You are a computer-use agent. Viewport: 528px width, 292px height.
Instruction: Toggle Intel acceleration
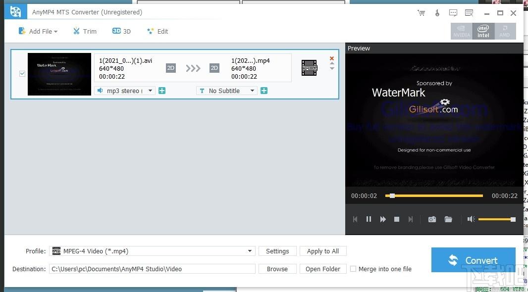[x=483, y=31]
